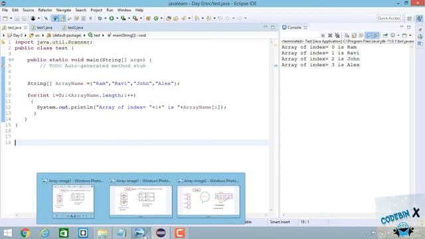Screen dimensions: 425x239
Task: Click the Remove Launch X icon in Console
Action: [330, 35]
